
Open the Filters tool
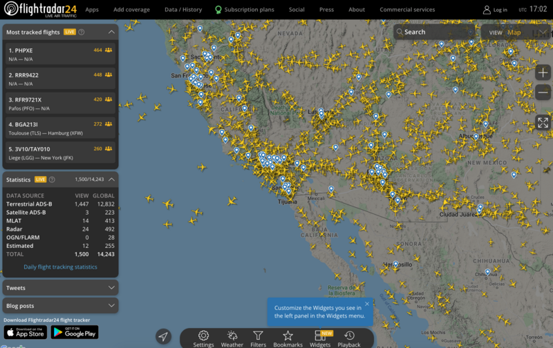point(258,339)
